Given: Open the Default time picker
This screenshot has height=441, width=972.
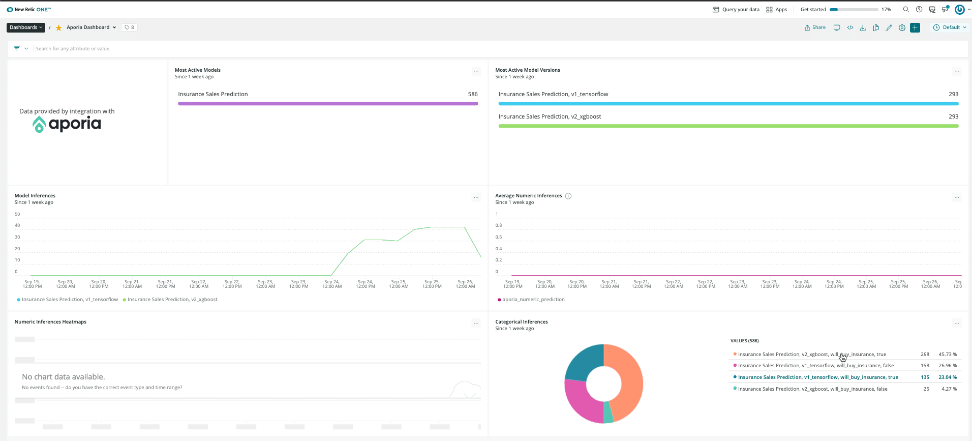Looking at the screenshot, I should coord(950,27).
